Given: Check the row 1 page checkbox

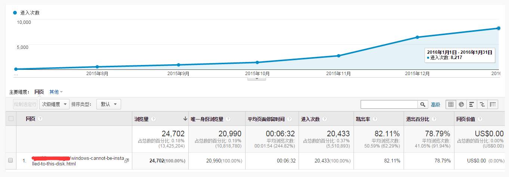Looking at the screenshot, I should pos(11,160).
